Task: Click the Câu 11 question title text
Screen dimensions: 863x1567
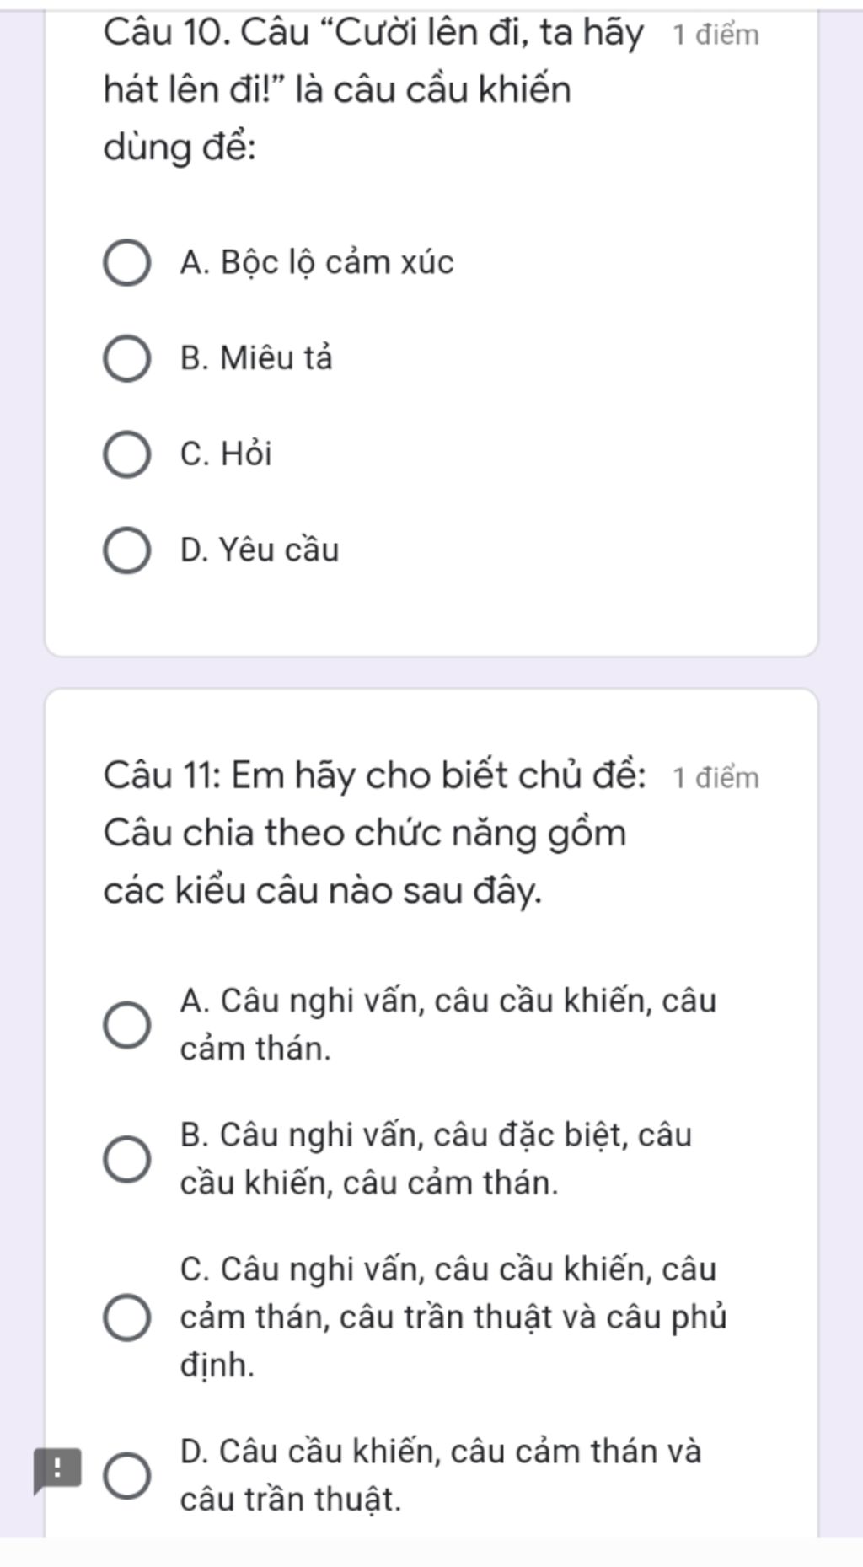Action: click(x=376, y=833)
